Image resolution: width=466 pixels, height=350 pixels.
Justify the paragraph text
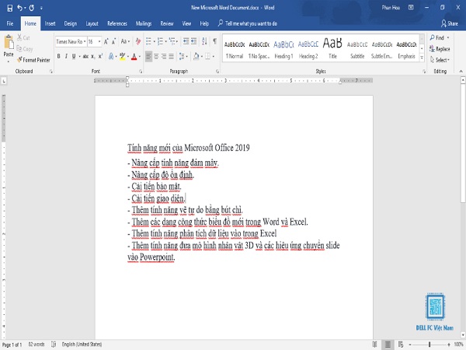tap(171, 56)
